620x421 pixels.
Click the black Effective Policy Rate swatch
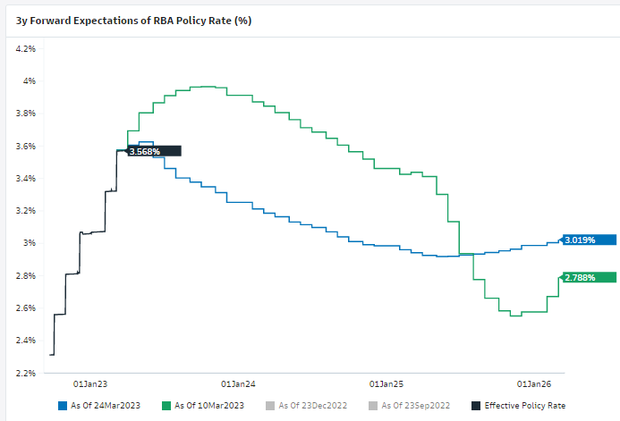click(476, 405)
